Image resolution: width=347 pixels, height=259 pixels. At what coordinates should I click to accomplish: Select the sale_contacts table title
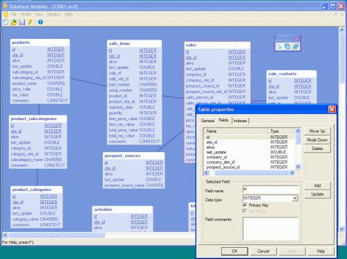pyautogui.click(x=282, y=74)
